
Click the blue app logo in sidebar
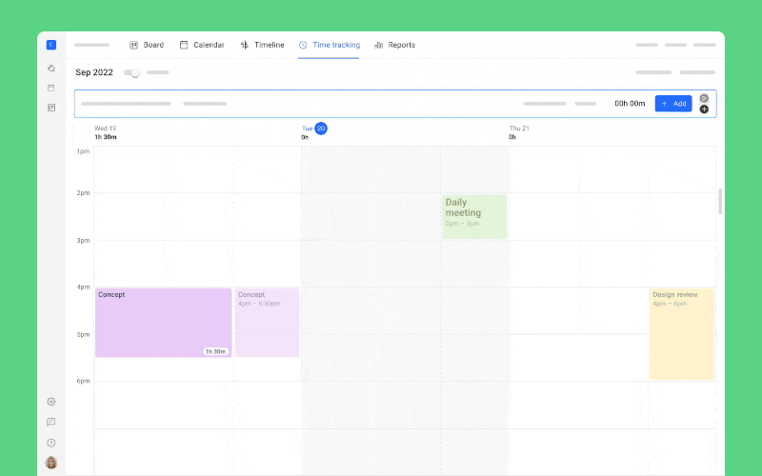coord(51,45)
